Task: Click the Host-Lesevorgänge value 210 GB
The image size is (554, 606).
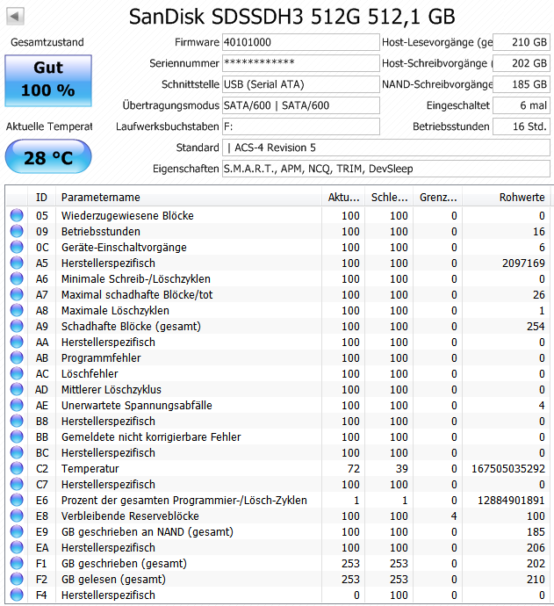Action: point(522,42)
